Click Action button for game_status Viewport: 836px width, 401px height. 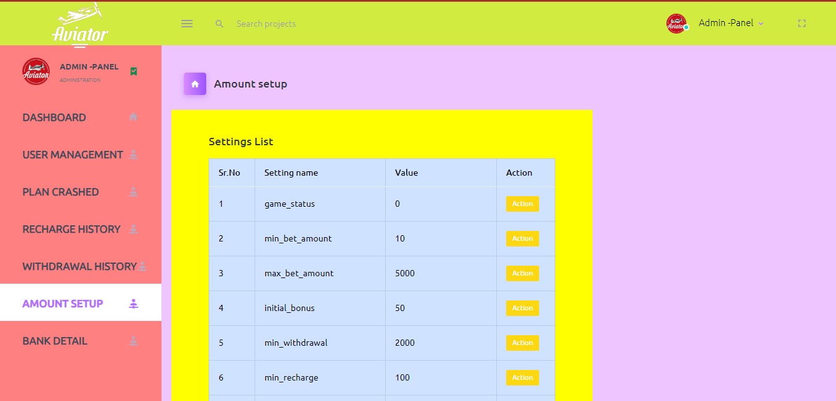522,204
